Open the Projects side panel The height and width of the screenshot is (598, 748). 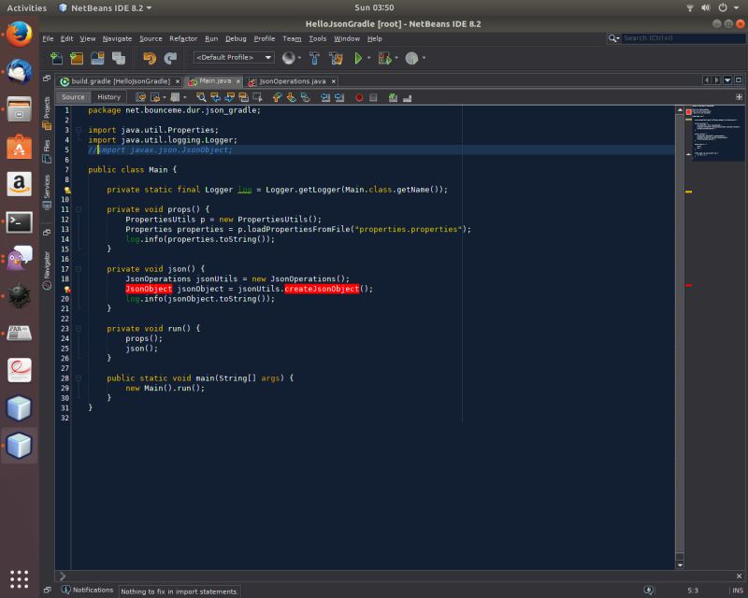47,113
